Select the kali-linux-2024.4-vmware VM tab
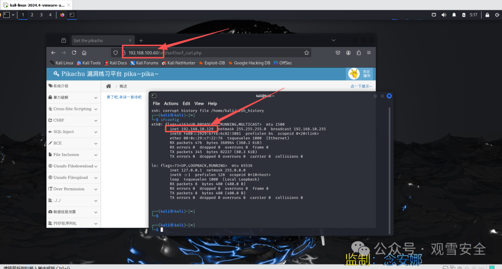Image resolution: width=502 pixels, height=269 pixels. click(x=37, y=5)
